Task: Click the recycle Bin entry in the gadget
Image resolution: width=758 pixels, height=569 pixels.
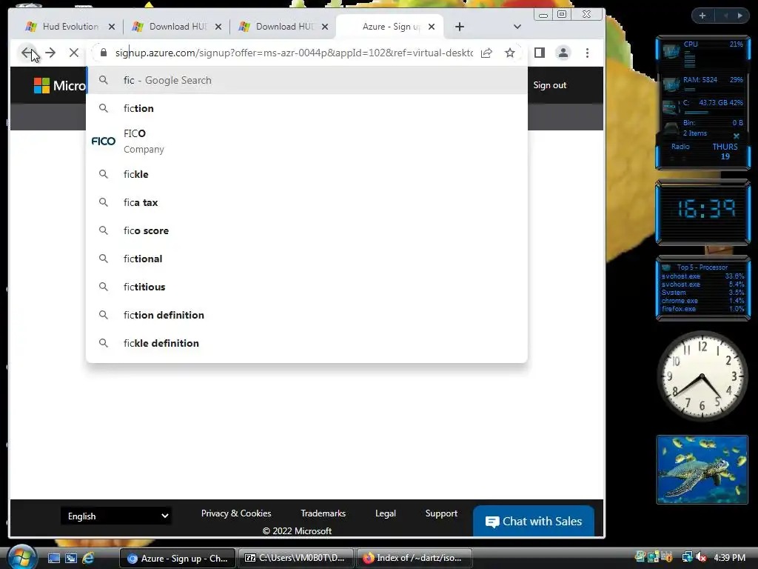Action: click(x=702, y=127)
